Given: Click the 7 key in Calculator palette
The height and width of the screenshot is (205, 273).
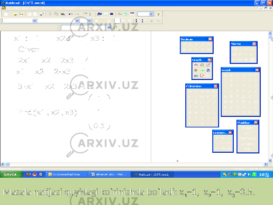Looking at the screenshot, I should pyautogui.click(x=196, y=107).
